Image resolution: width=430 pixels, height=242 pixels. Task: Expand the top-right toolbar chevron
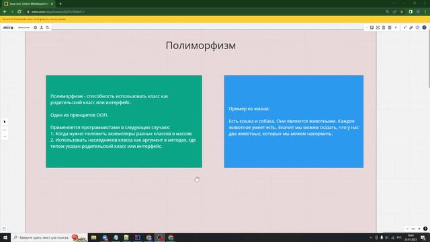click(x=396, y=28)
